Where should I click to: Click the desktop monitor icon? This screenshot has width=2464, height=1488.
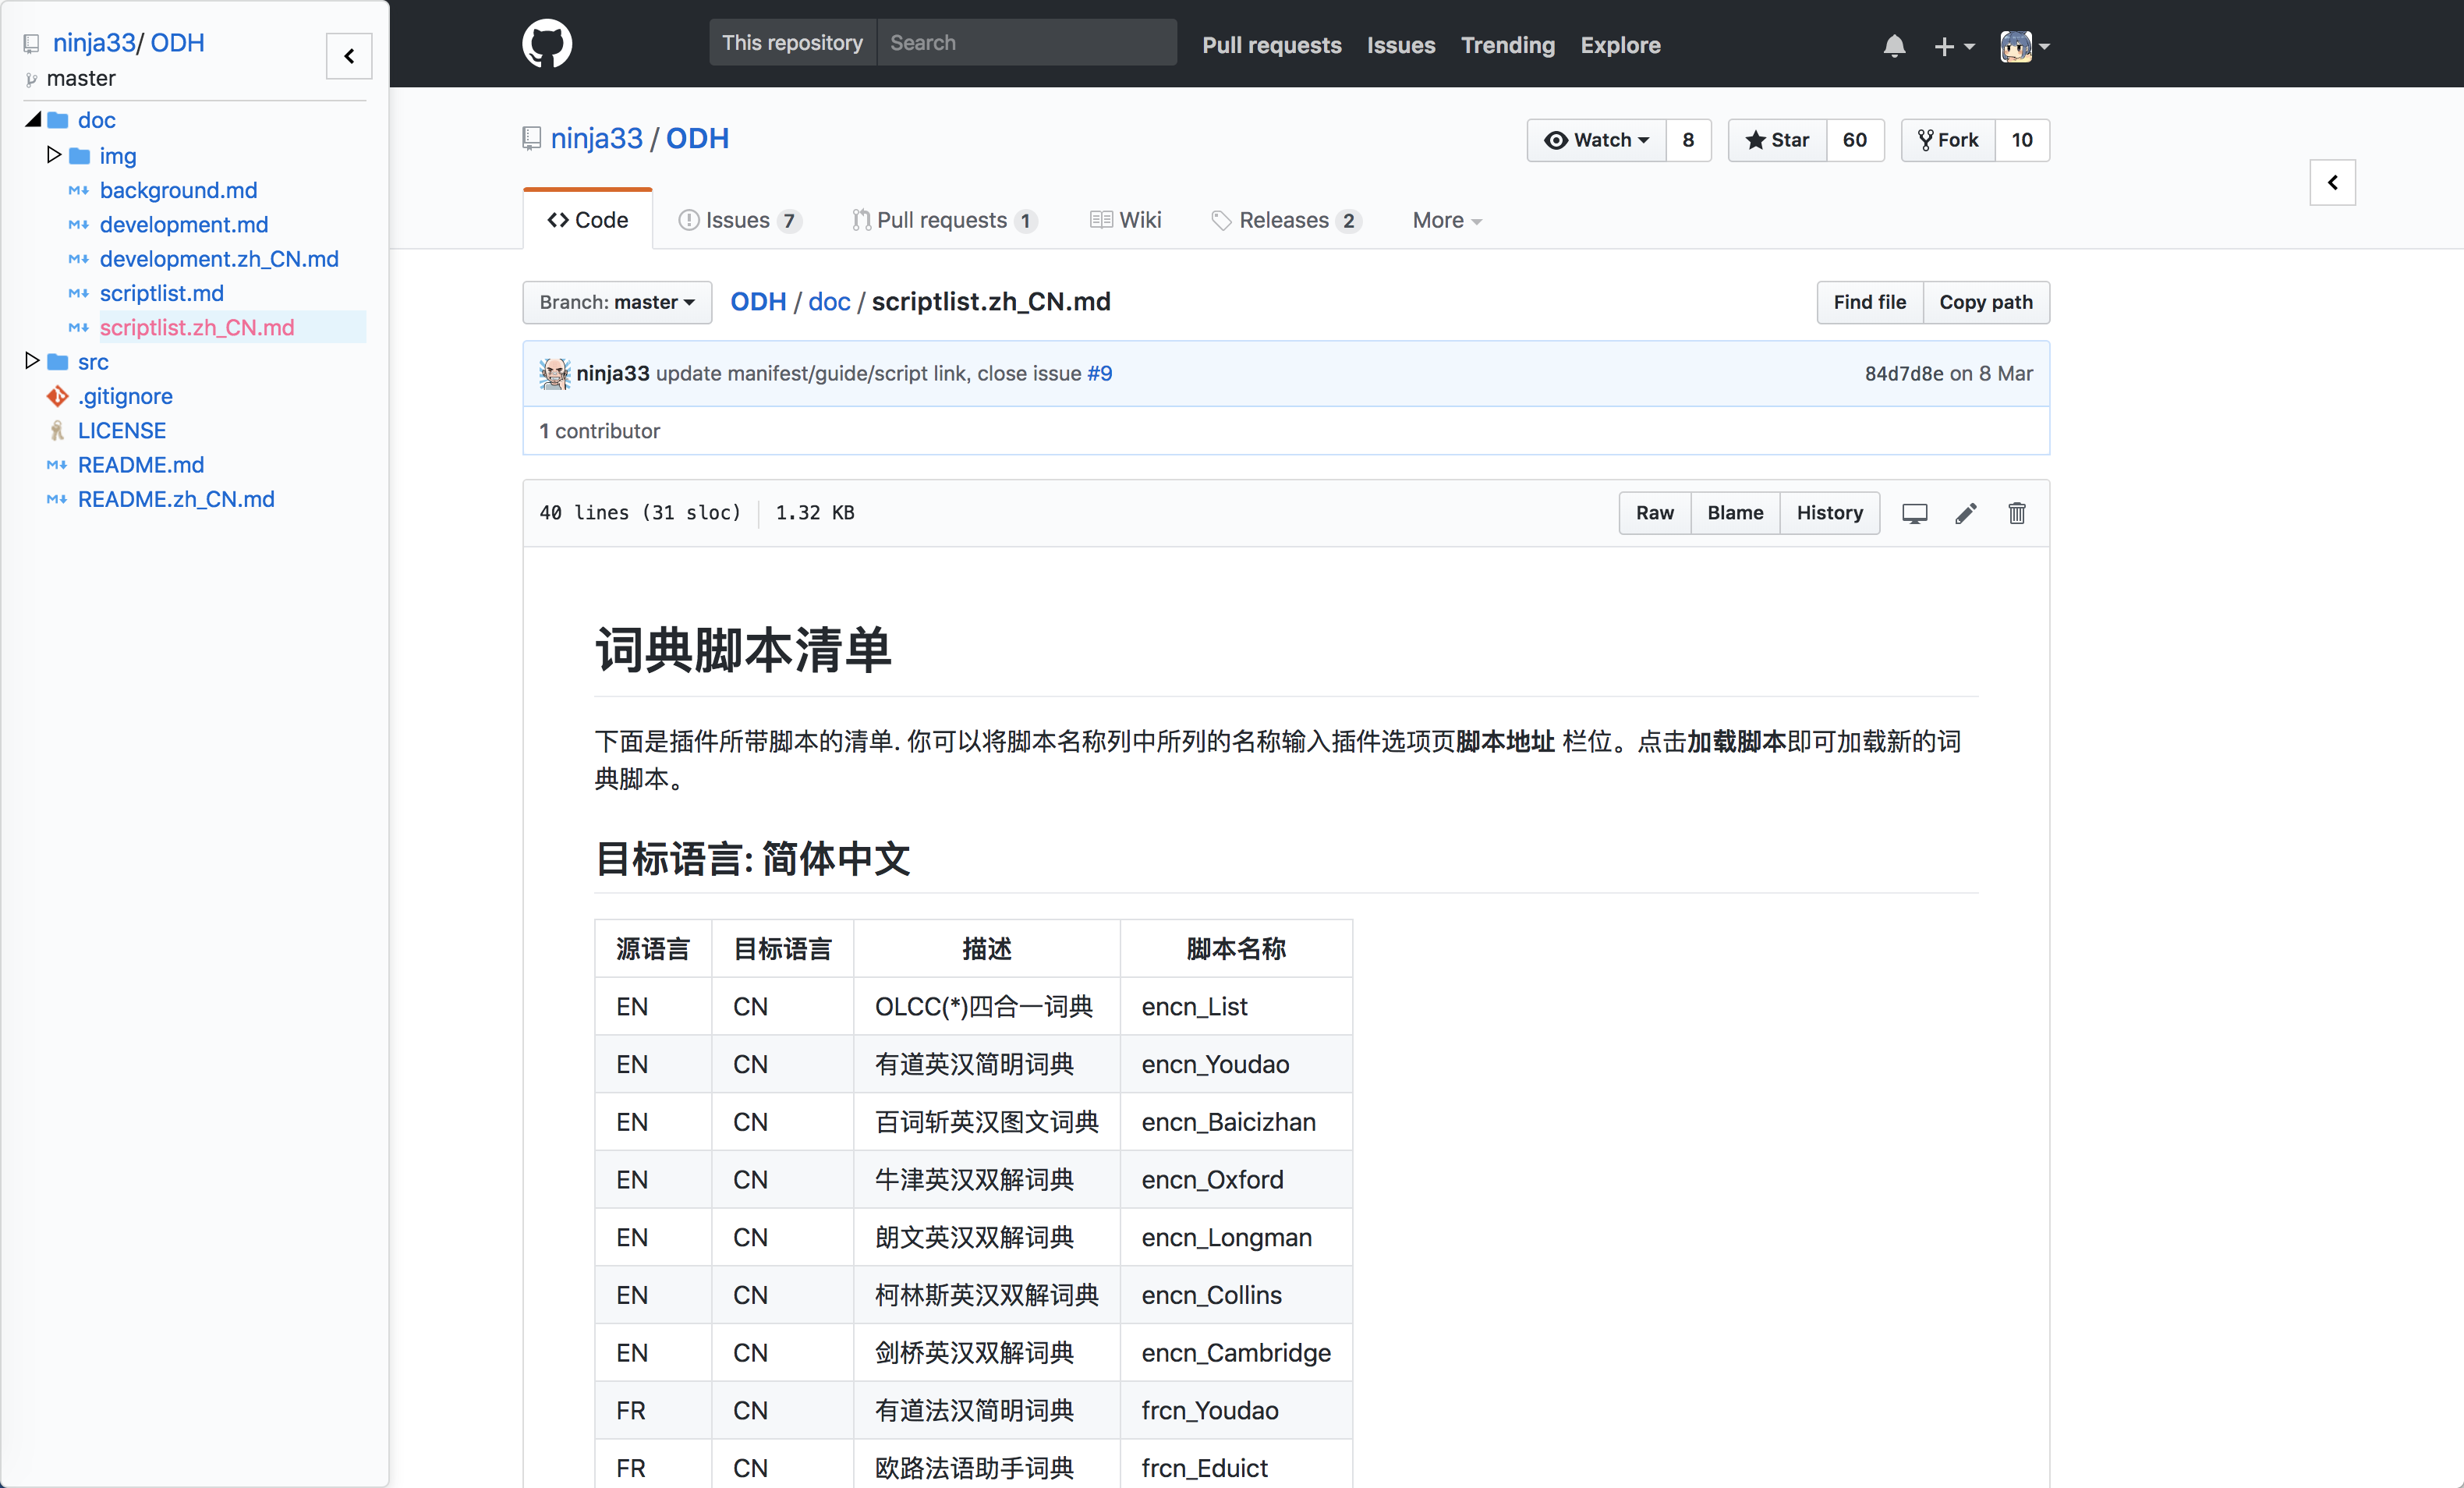(1914, 513)
